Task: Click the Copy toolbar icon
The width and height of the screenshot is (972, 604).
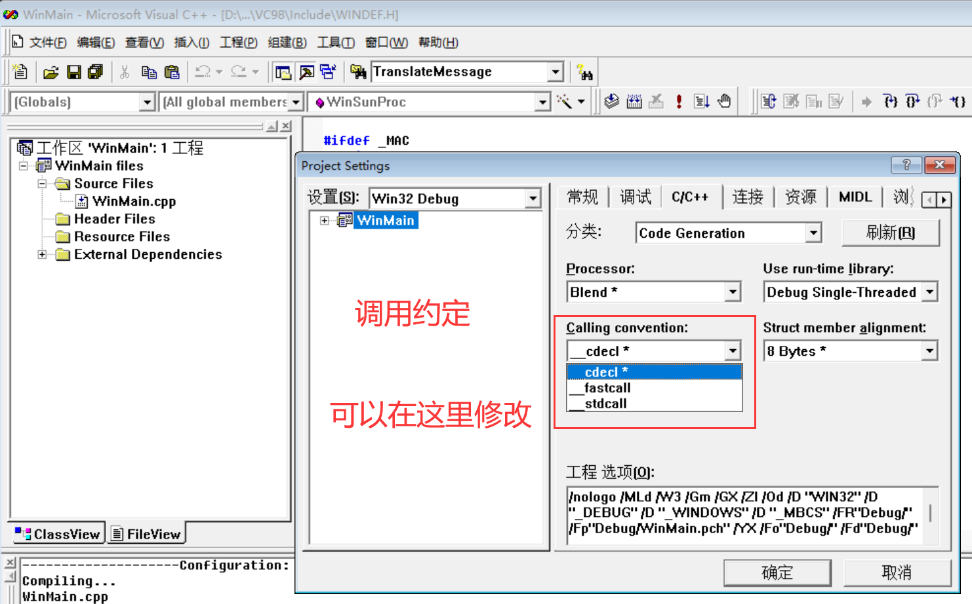Action: point(149,72)
